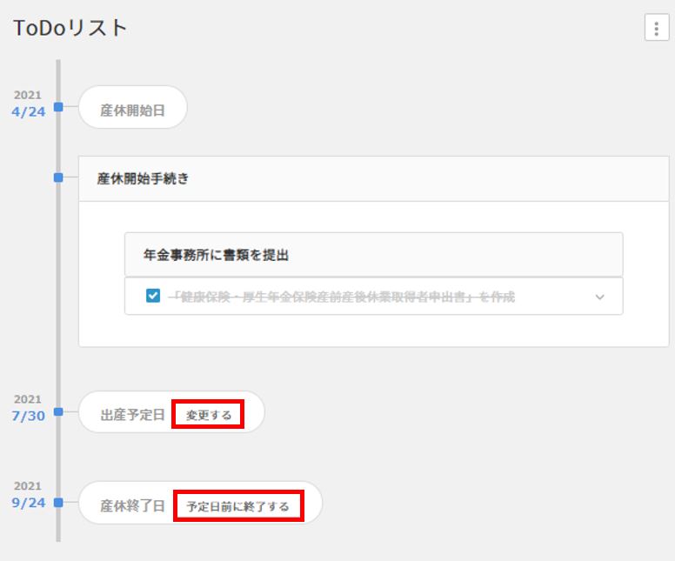Click the blue timeline marker for 7/30
675x561 pixels.
point(58,411)
